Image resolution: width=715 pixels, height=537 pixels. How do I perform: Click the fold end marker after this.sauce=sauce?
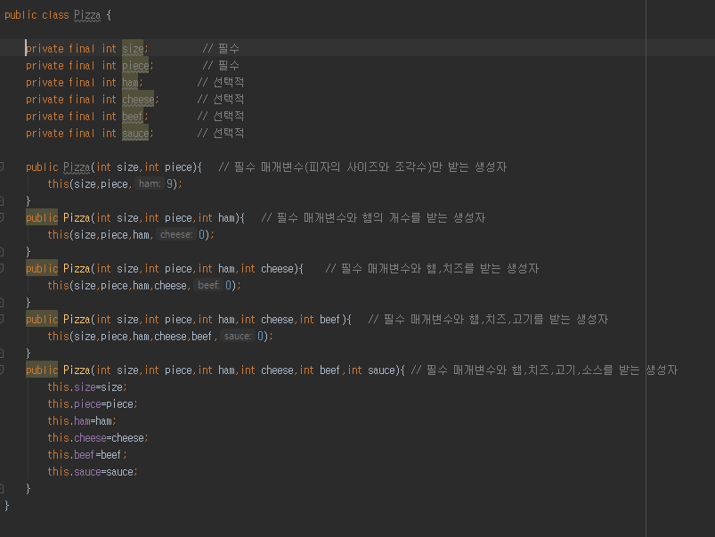pos(2,489)
